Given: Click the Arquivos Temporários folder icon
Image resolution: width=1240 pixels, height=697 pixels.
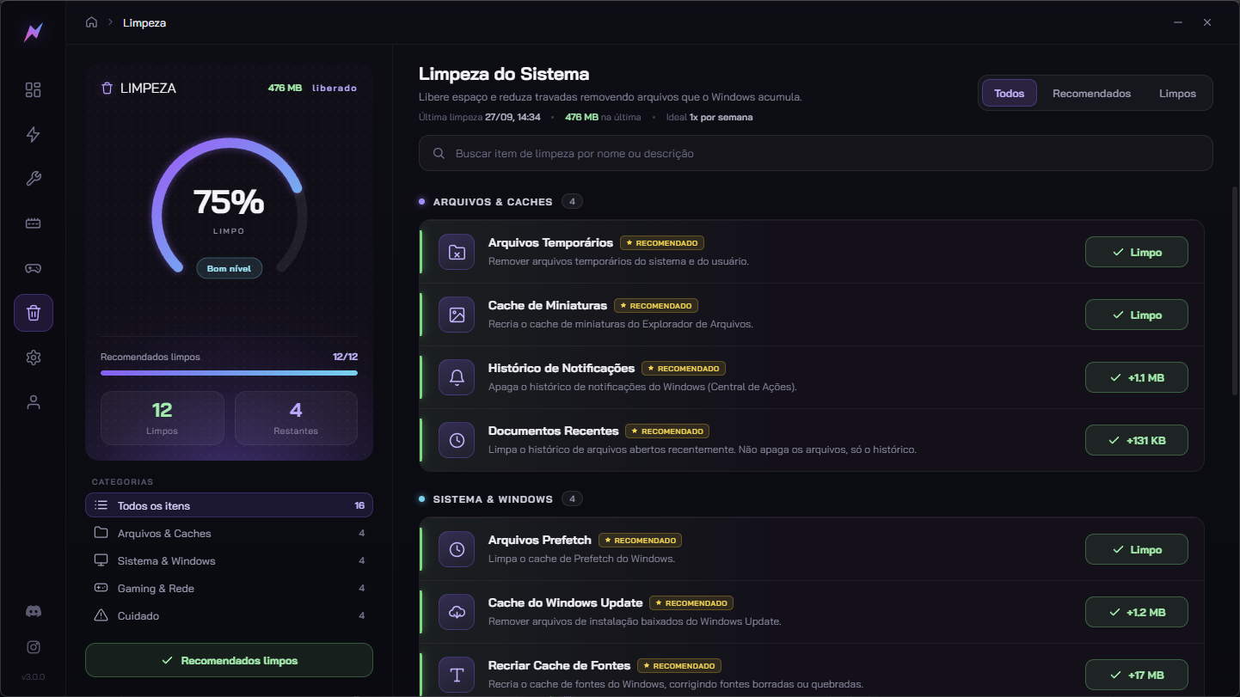Looking at the screenshot, I should tap(457, 253).
